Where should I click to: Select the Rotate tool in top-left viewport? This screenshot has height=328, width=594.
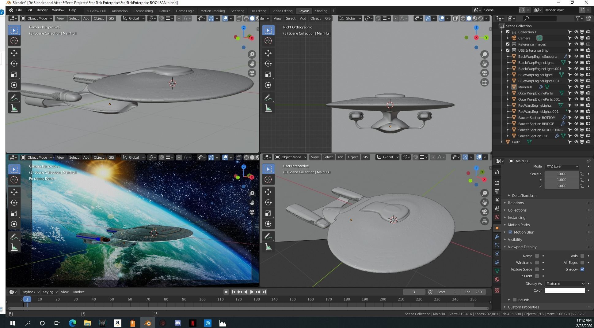pyautogui.click(x=14, y=64)
